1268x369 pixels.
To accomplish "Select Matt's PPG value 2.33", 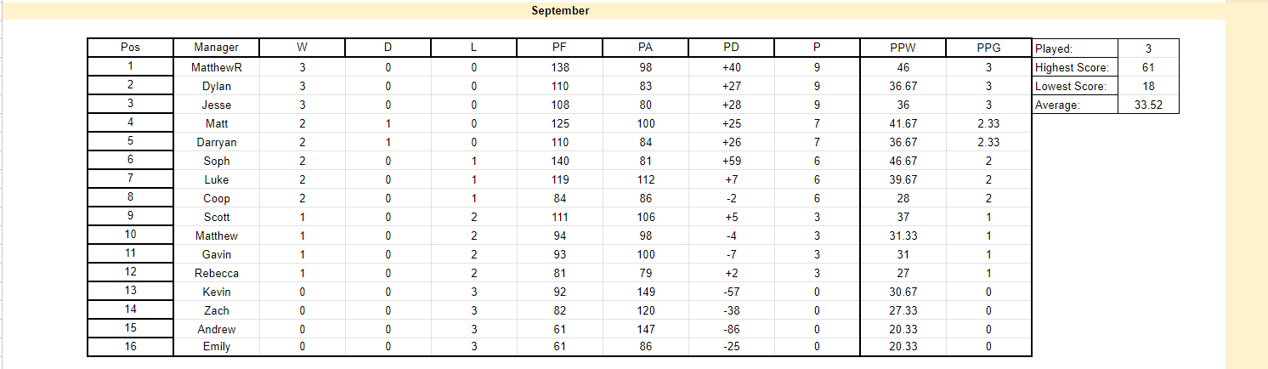I will (988, 123).
